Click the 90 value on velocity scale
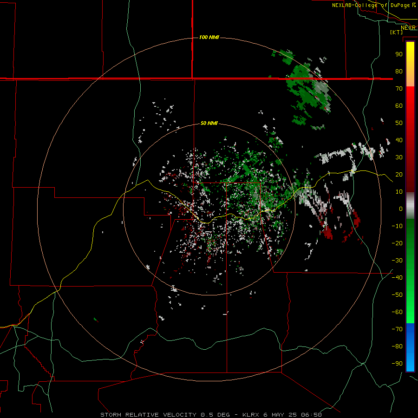 pos(399,54)
